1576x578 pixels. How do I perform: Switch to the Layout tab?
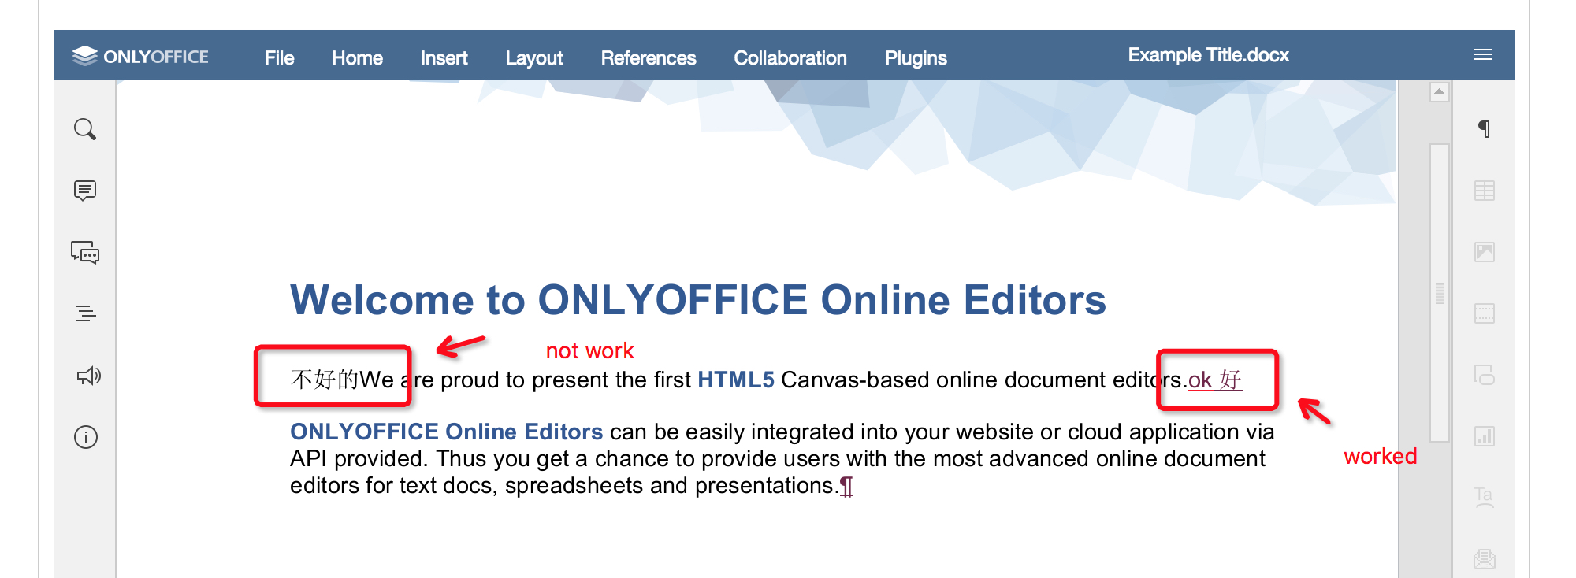pos(534,58)
